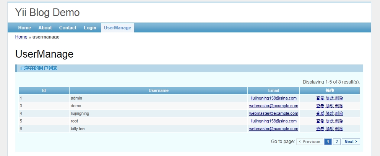Click 删除 for the liujingning user
The width and height of the screenshot is (380, 156).
click(x=339, y=113)
